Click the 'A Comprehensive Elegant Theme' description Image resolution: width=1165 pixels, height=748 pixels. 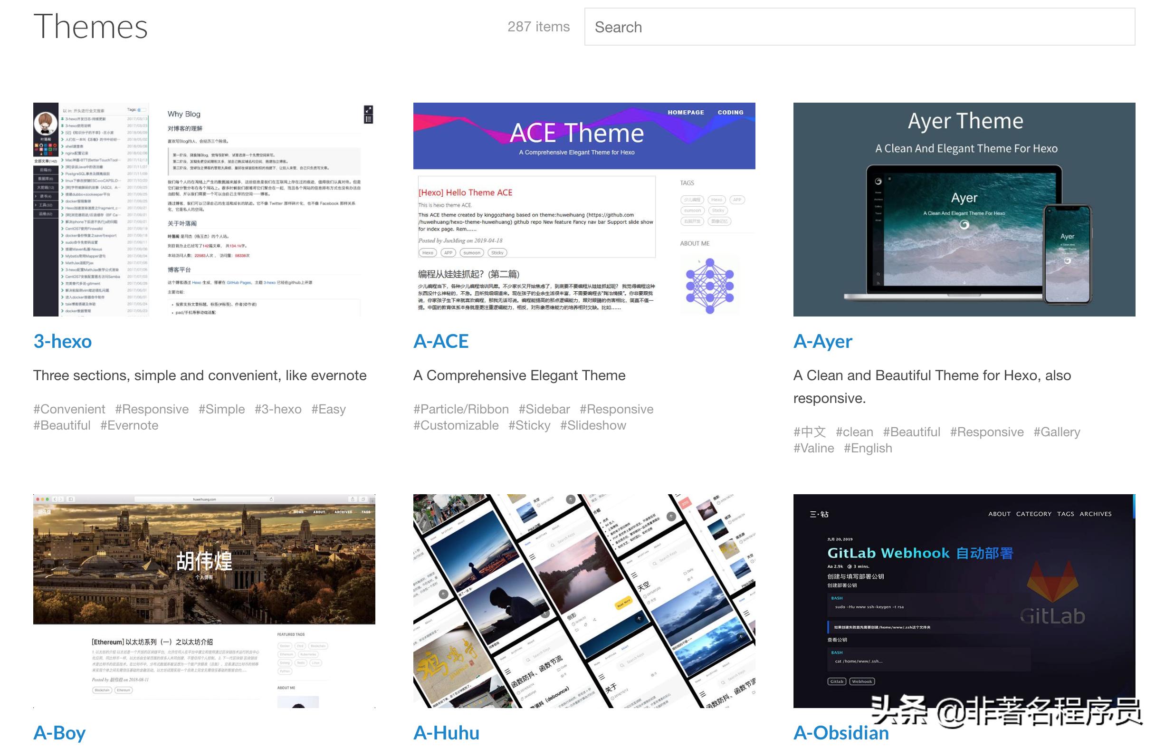click(519, 375)
